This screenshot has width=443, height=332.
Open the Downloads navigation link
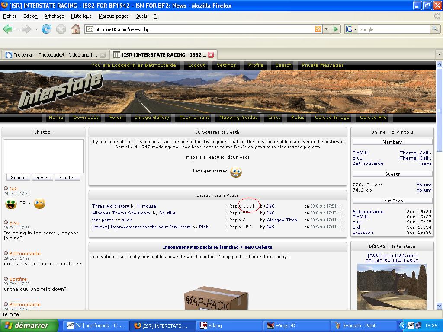86,118
